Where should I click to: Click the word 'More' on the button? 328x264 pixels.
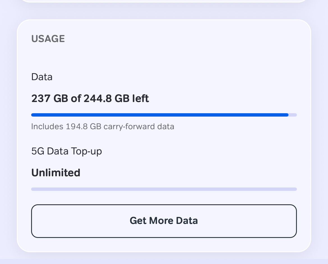161,221
